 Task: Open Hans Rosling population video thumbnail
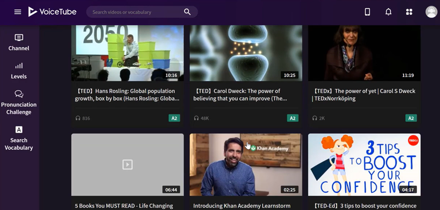point(128,53)
